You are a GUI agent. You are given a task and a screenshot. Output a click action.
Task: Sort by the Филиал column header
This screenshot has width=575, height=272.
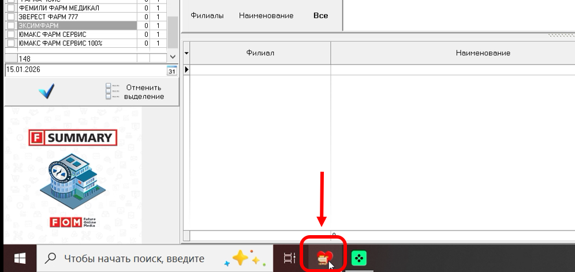(x=260, y=53)
